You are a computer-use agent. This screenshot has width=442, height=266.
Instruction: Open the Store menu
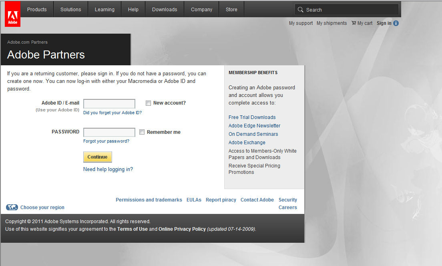click(x=231, y=9)
